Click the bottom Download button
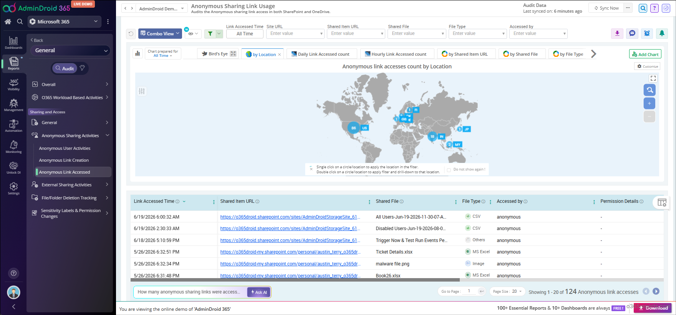676x315 pixels. click(x=653, y=308)
